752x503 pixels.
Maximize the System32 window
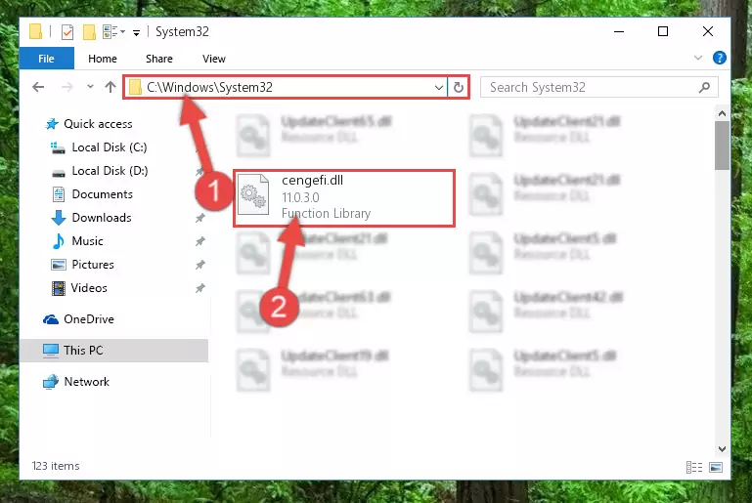pyautogui.click(x=663, y=31)
